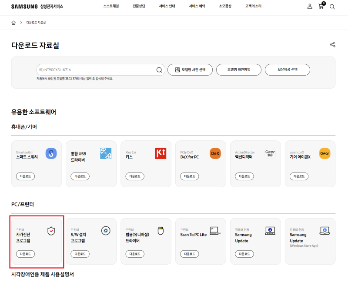Click the disc icon on S/W 설치 card

104,231
